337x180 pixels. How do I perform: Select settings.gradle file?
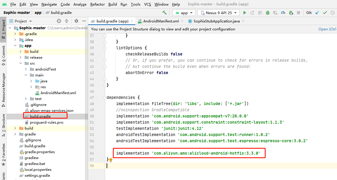pyautogui.click(x=37, y=176)
